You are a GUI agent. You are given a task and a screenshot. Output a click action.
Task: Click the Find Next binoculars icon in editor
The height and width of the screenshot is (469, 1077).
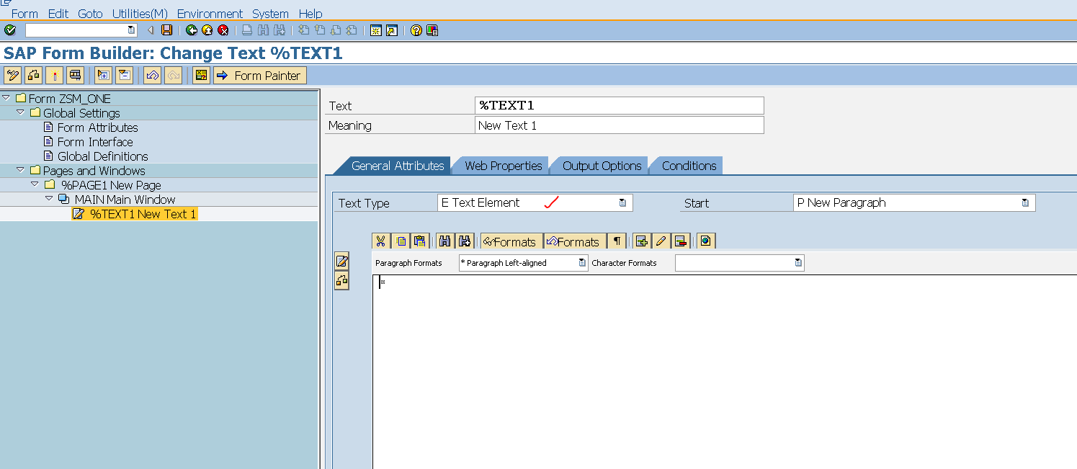click(x=465, y=241)
